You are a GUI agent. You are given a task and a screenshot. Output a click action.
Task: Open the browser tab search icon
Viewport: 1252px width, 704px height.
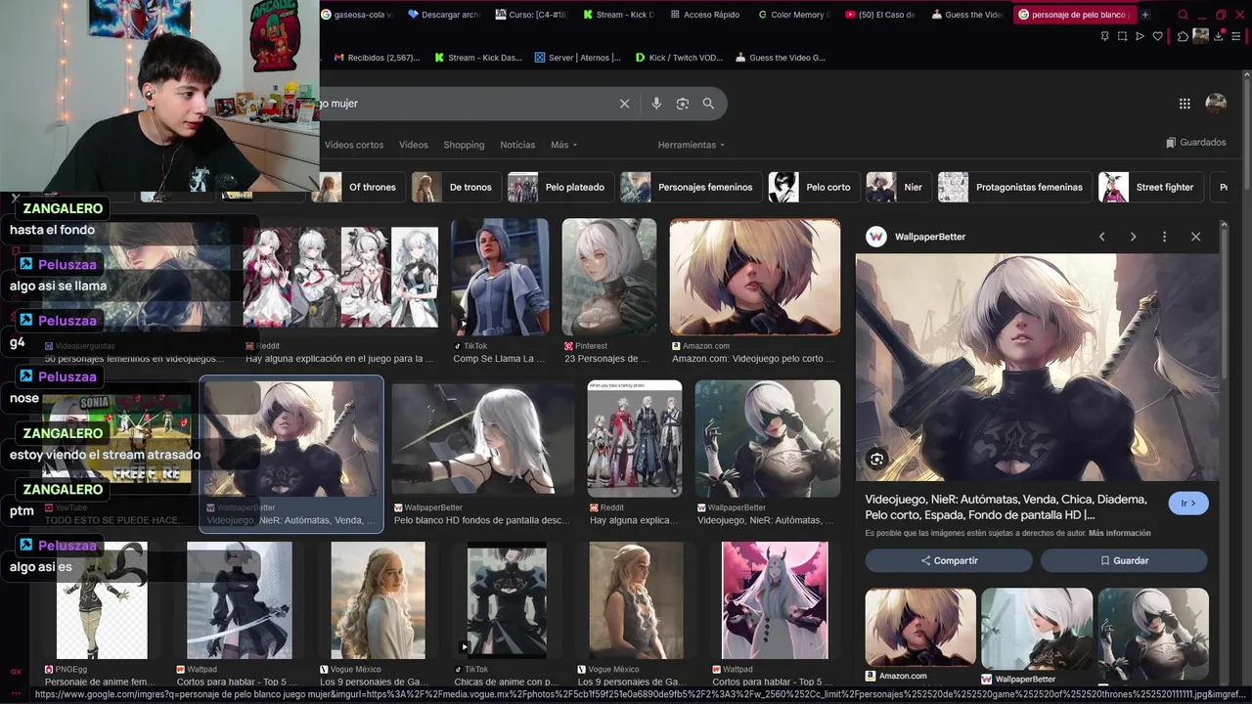1183,15
